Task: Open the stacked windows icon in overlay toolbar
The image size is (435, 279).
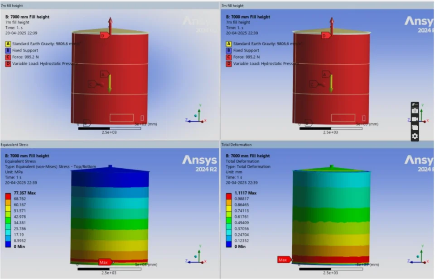Action: [x=415, y=128]
